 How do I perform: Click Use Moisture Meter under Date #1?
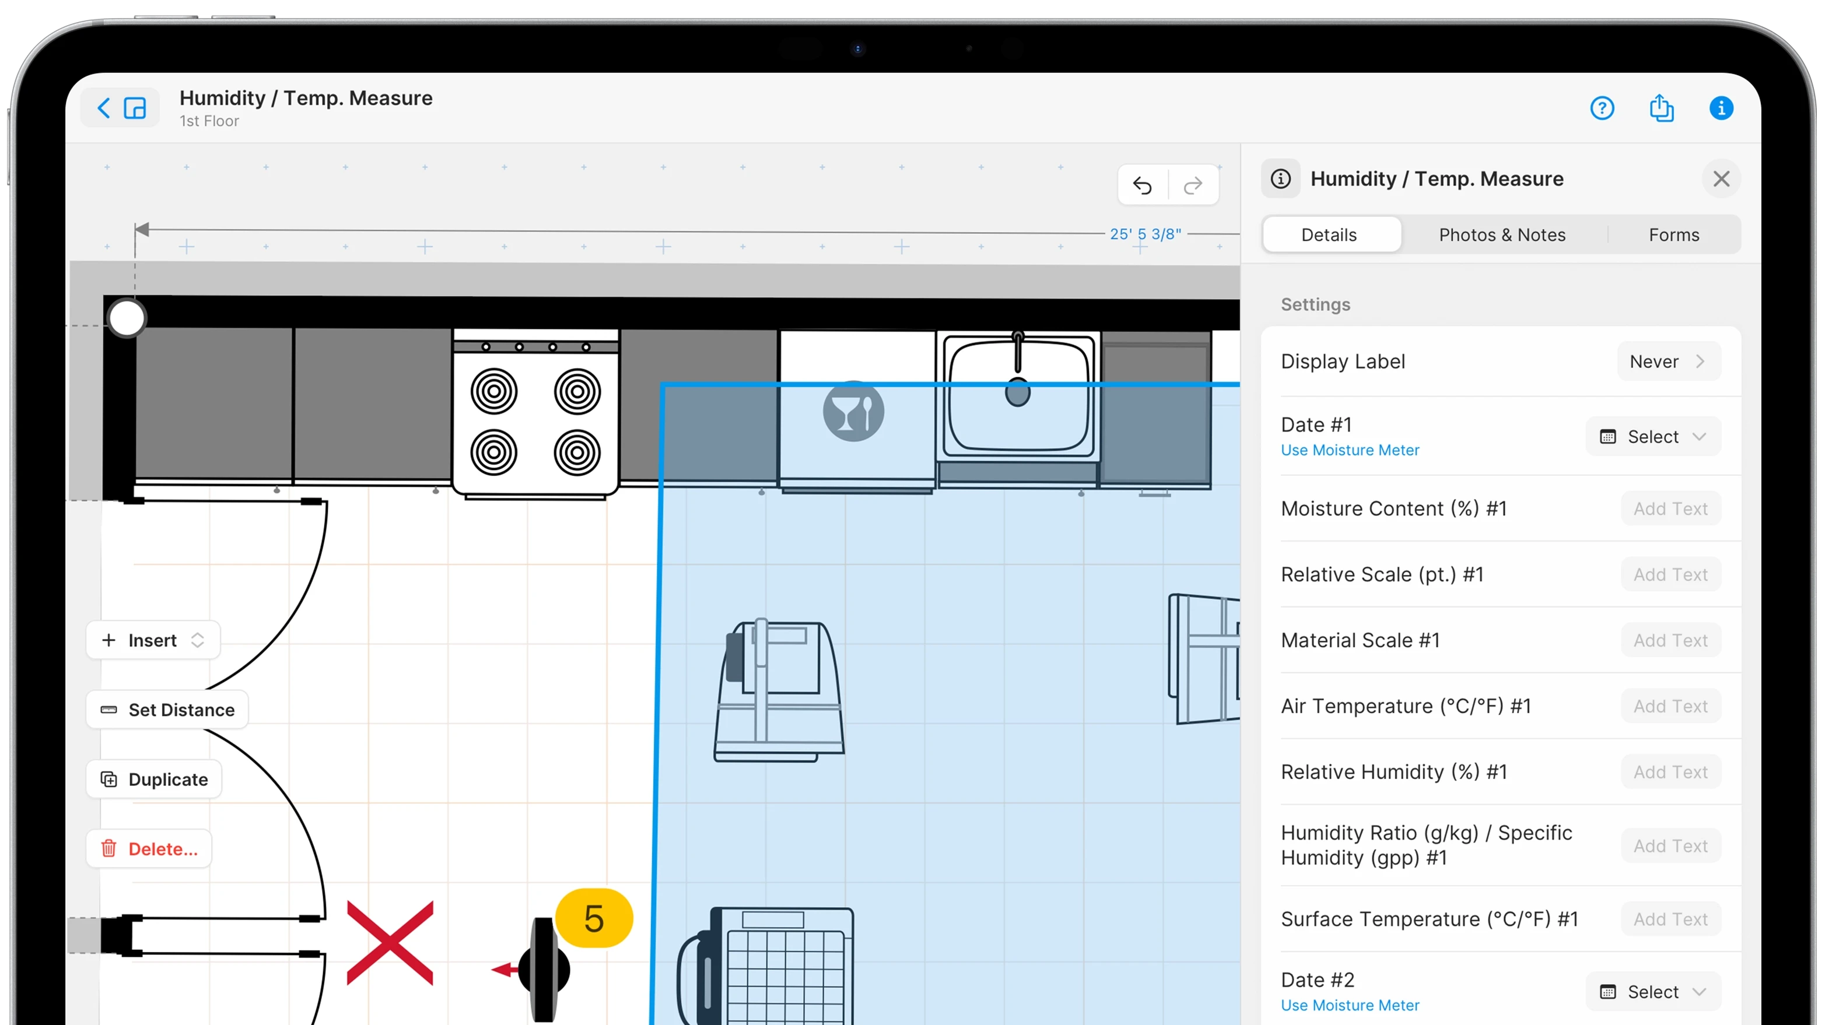(x=1350, y=451)
